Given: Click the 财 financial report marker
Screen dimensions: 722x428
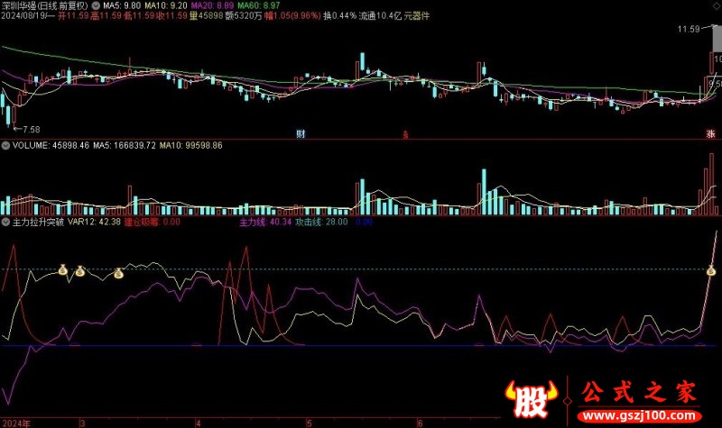Looking at the screenshot, I should [x=301, y=133].
